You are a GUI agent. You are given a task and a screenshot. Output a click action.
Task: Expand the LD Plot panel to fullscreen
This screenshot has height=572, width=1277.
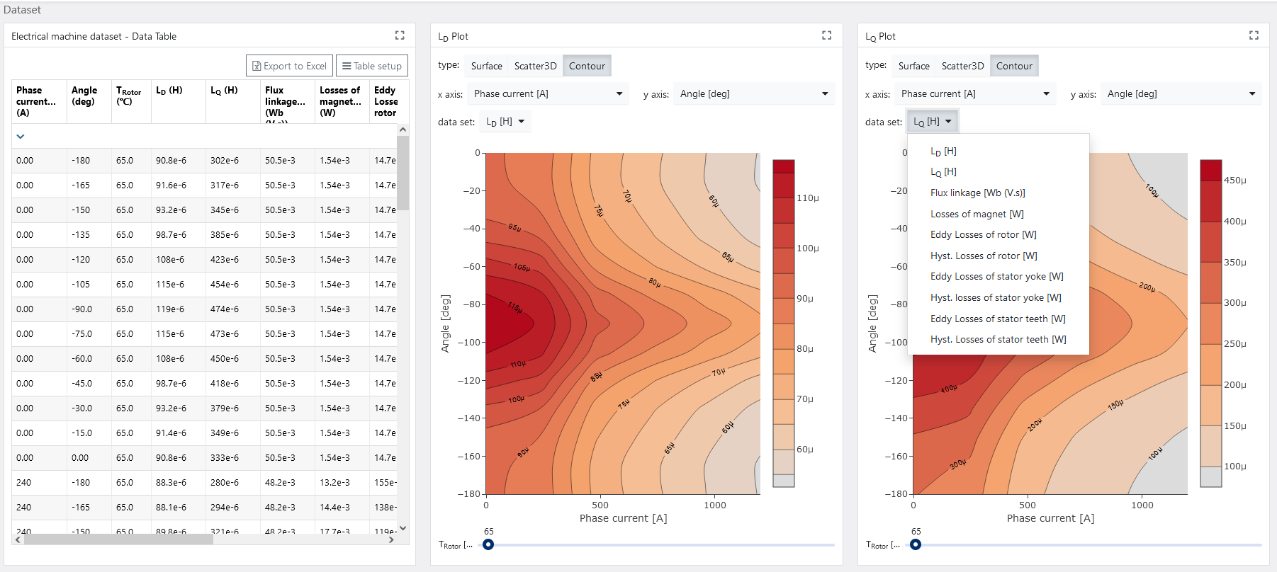click(826, 35)
